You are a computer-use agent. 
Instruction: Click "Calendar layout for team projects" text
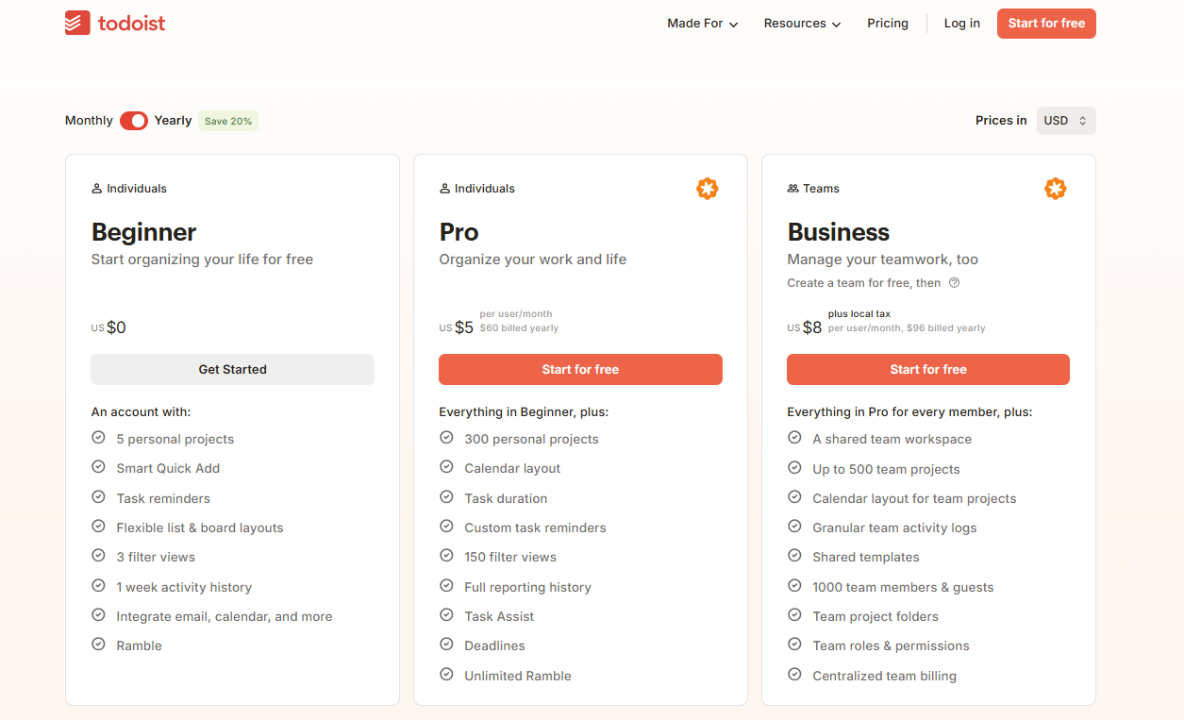[914, 498]
